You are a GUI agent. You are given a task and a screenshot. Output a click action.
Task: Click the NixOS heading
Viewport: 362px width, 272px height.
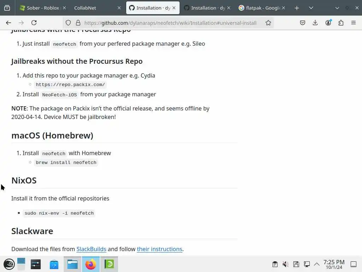(24, 180)
